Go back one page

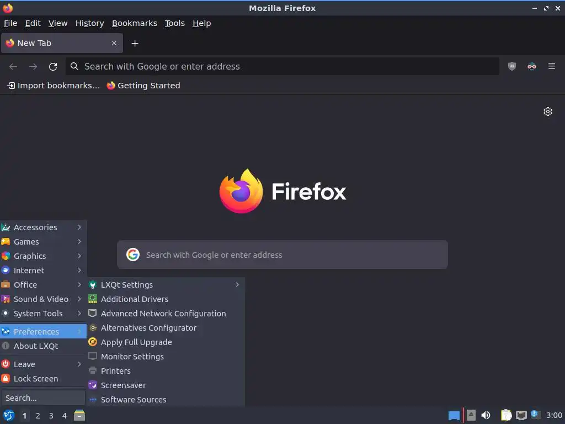13,66
